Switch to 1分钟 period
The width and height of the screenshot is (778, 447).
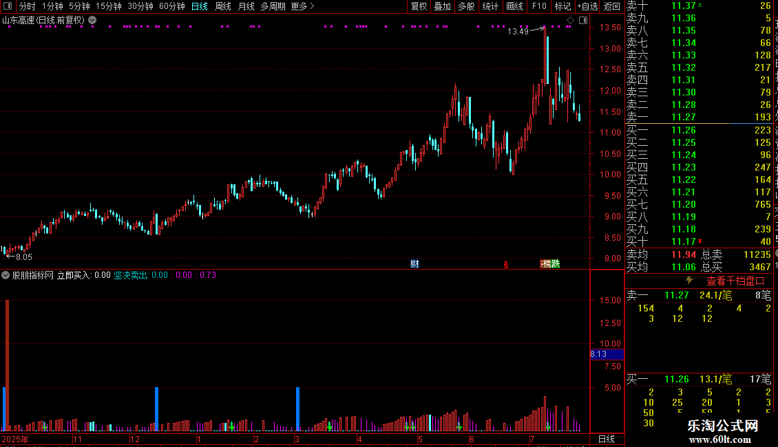52,6
